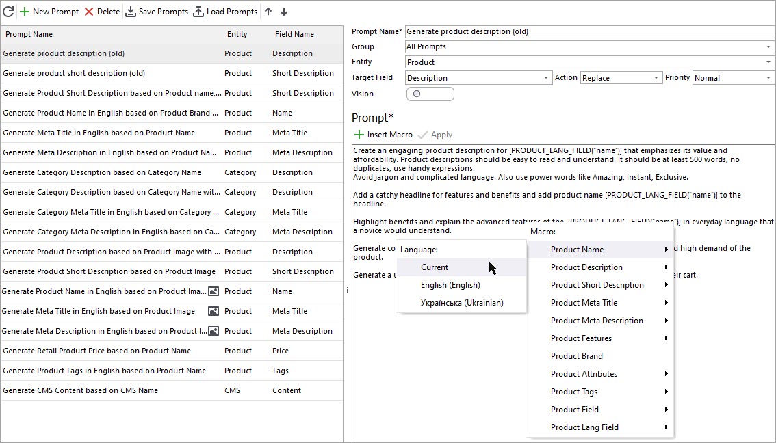Open the Group dropdown
This screenshot has height=443, width=776.
click(x=768, y=46)
